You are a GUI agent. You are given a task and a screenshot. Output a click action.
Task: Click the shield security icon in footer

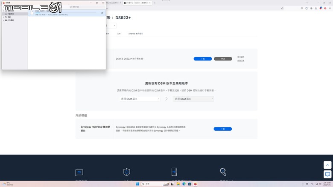126,172
